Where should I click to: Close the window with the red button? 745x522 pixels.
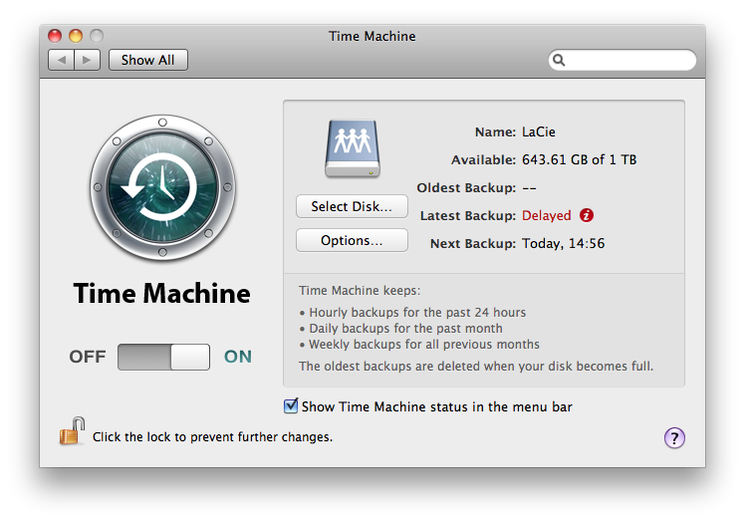pos(55,36)
